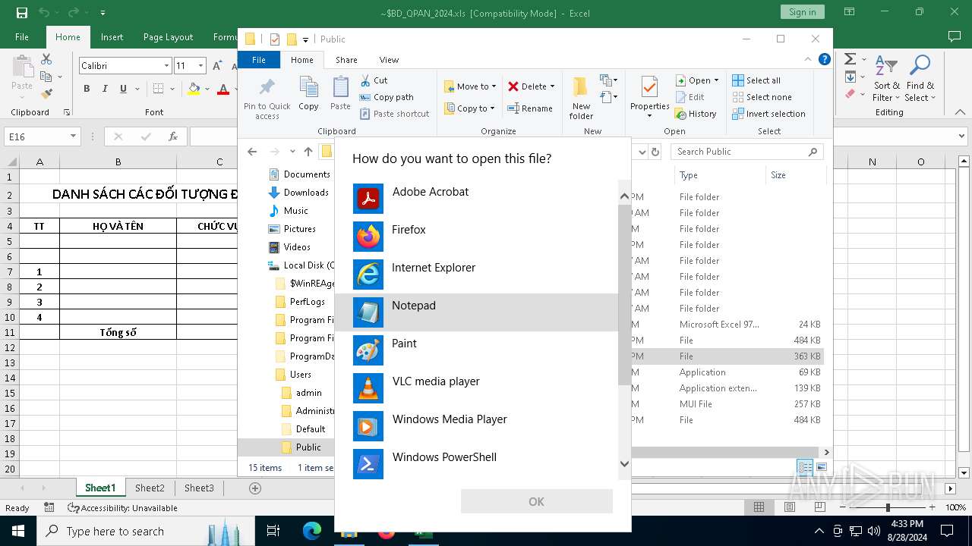Open Explorer recent locations dropdown
Image resolution: width=972 pixels, height=546 pixels.
(292, 152)
